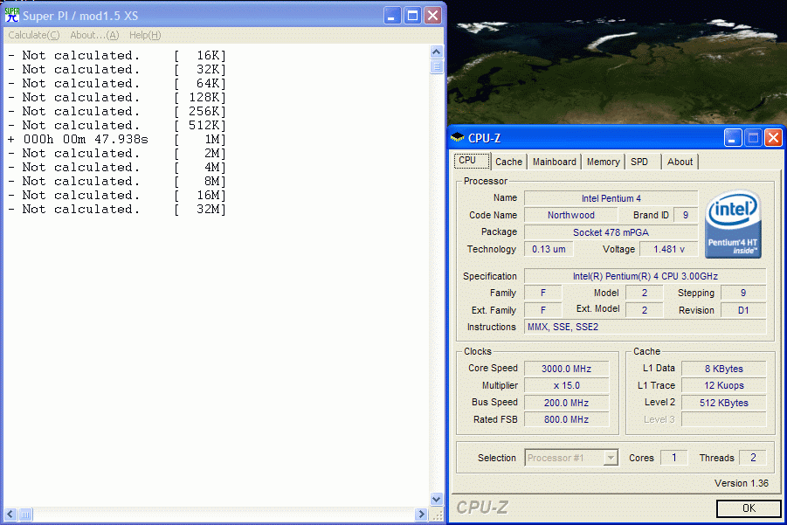Click the Bus Speed value '200.0 MHz'
This screenshot has height=525, width=787.
(x=566, y=403)
